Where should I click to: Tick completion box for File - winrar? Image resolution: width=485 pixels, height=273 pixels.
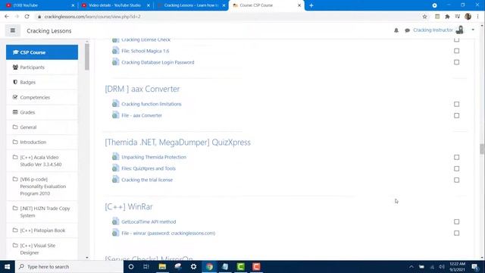[x=456, y=233]
